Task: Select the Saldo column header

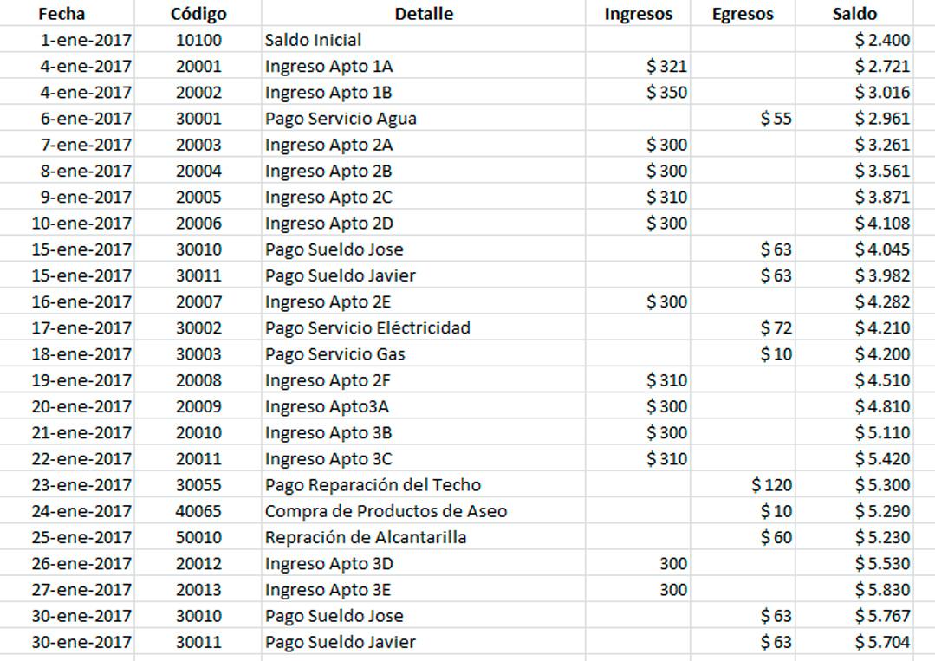Action: pos(854,14)
